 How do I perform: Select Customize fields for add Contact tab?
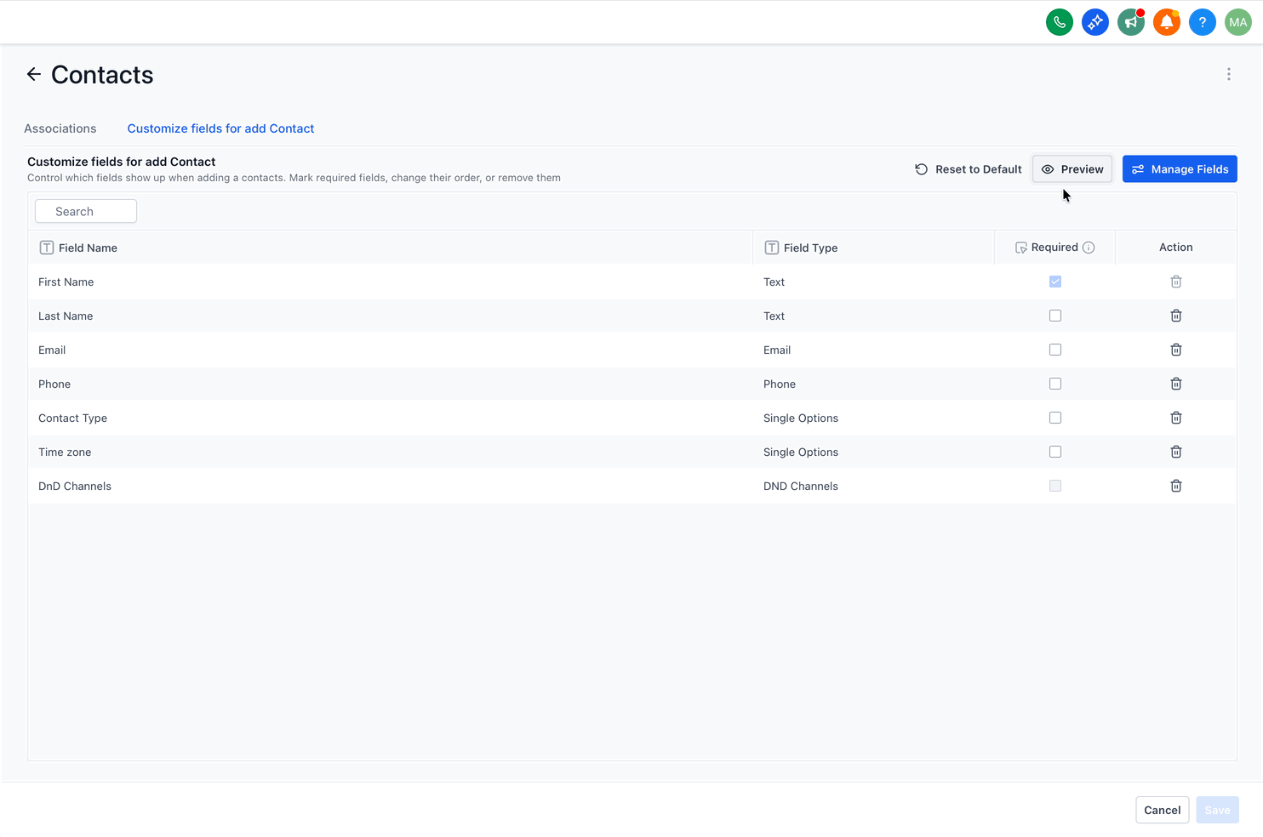coord(220,128)
